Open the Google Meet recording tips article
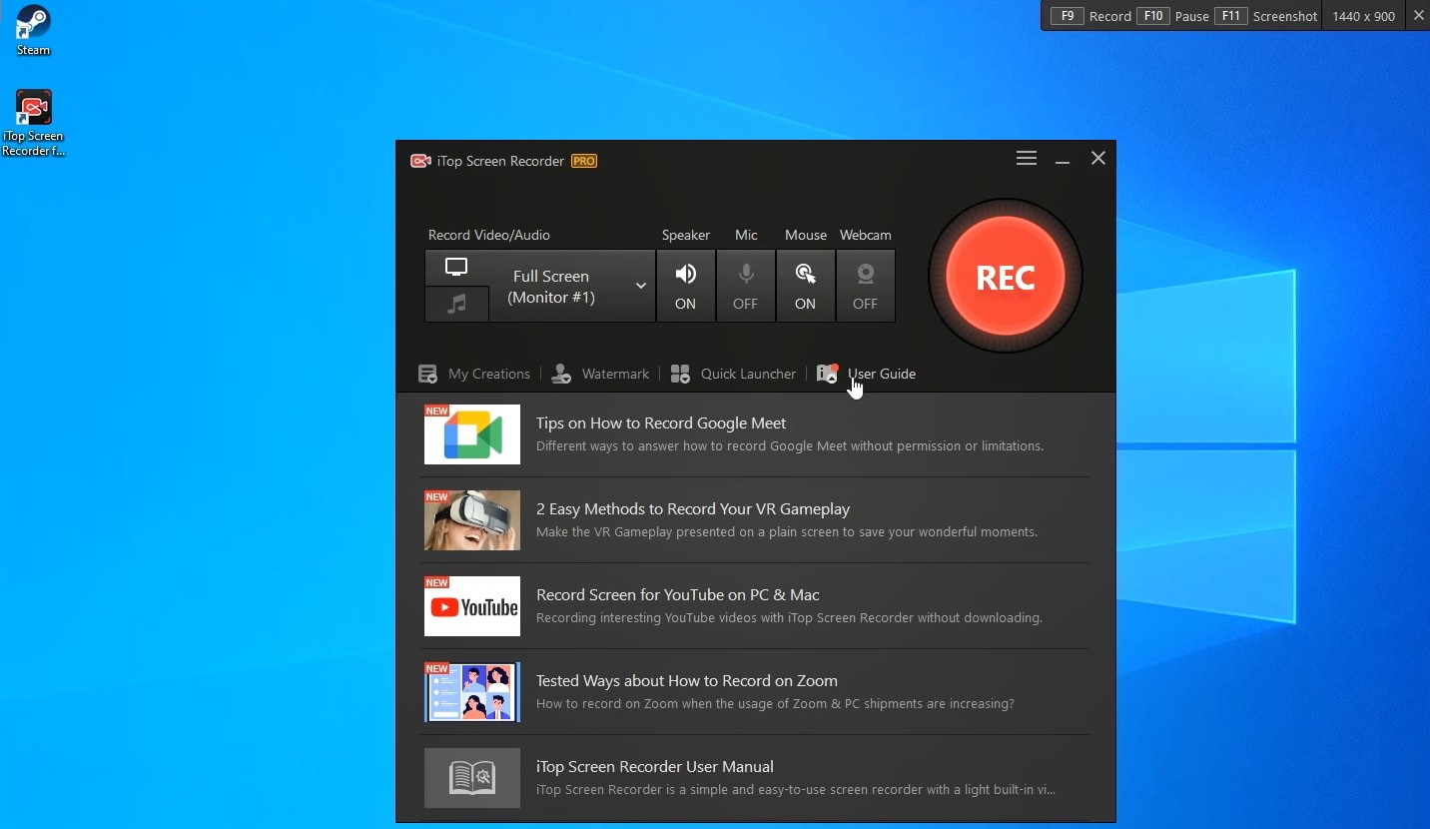The width and height of the screenshot is (1430, 829). pyautogui.click(x=661, y=423)
